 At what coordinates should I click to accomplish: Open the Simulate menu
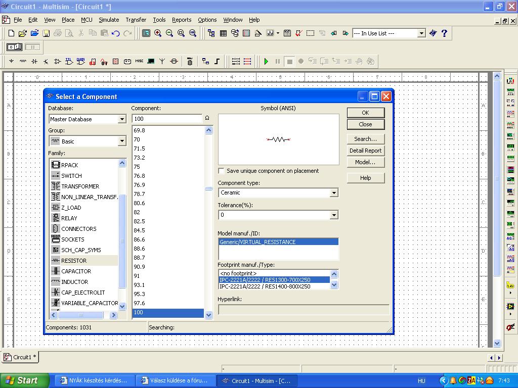click(x=109, y=20)
